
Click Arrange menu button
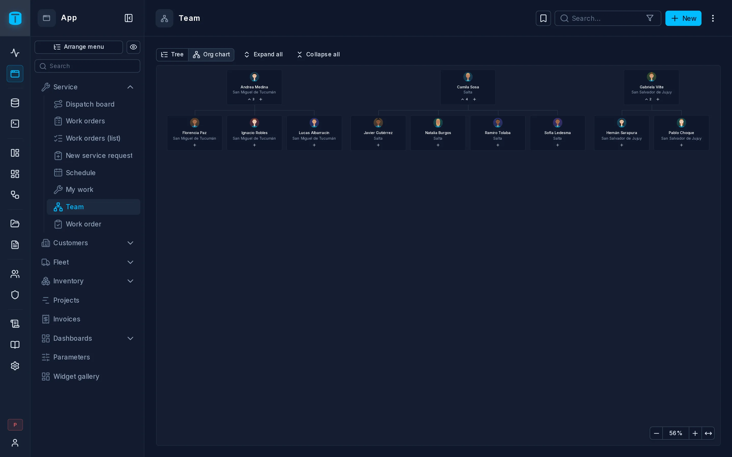click(x=79, y=47)
